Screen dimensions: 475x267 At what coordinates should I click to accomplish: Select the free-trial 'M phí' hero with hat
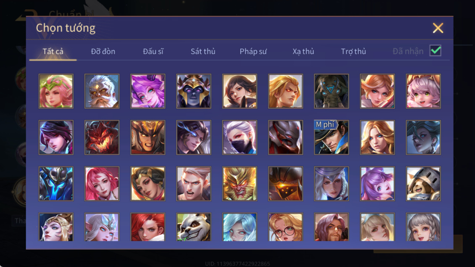pyautogui.click(x=331, y=137)
